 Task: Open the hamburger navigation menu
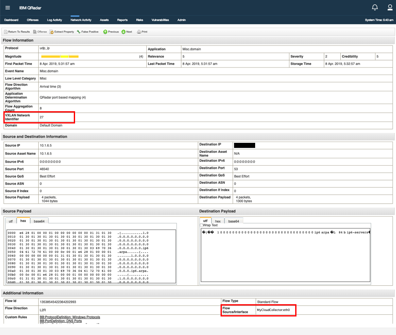[8, 8]
